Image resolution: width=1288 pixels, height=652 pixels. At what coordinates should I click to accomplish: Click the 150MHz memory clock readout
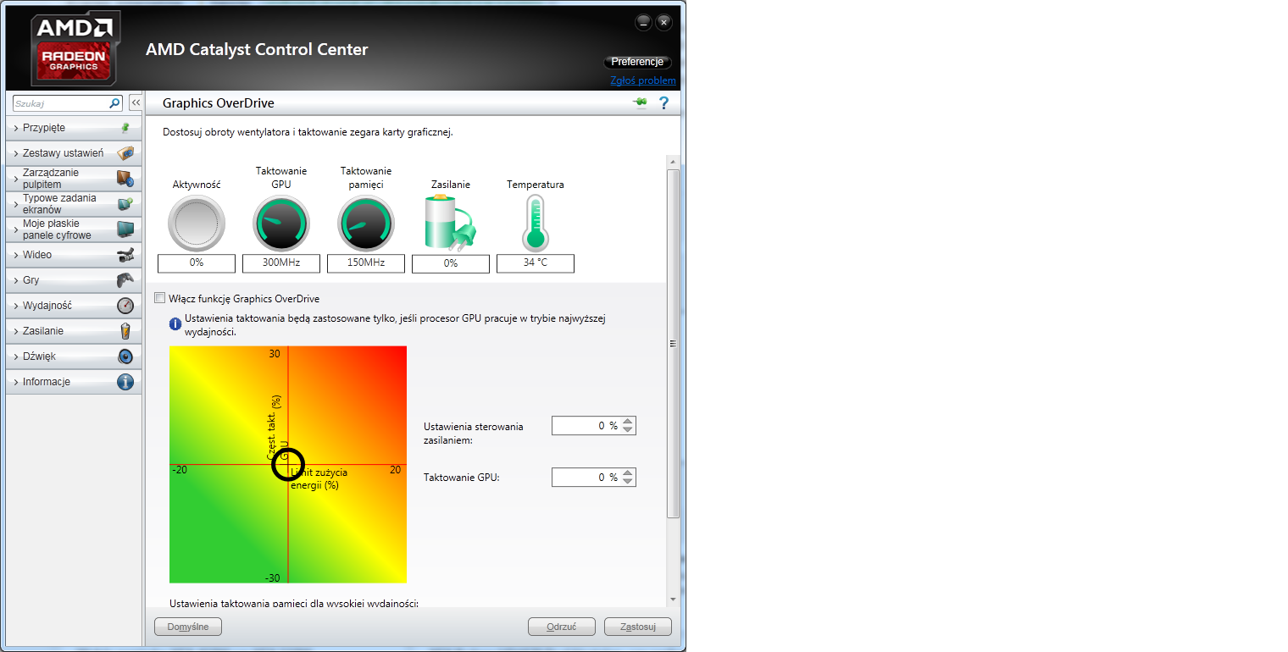pyautogui.click(x=366, y=262)
